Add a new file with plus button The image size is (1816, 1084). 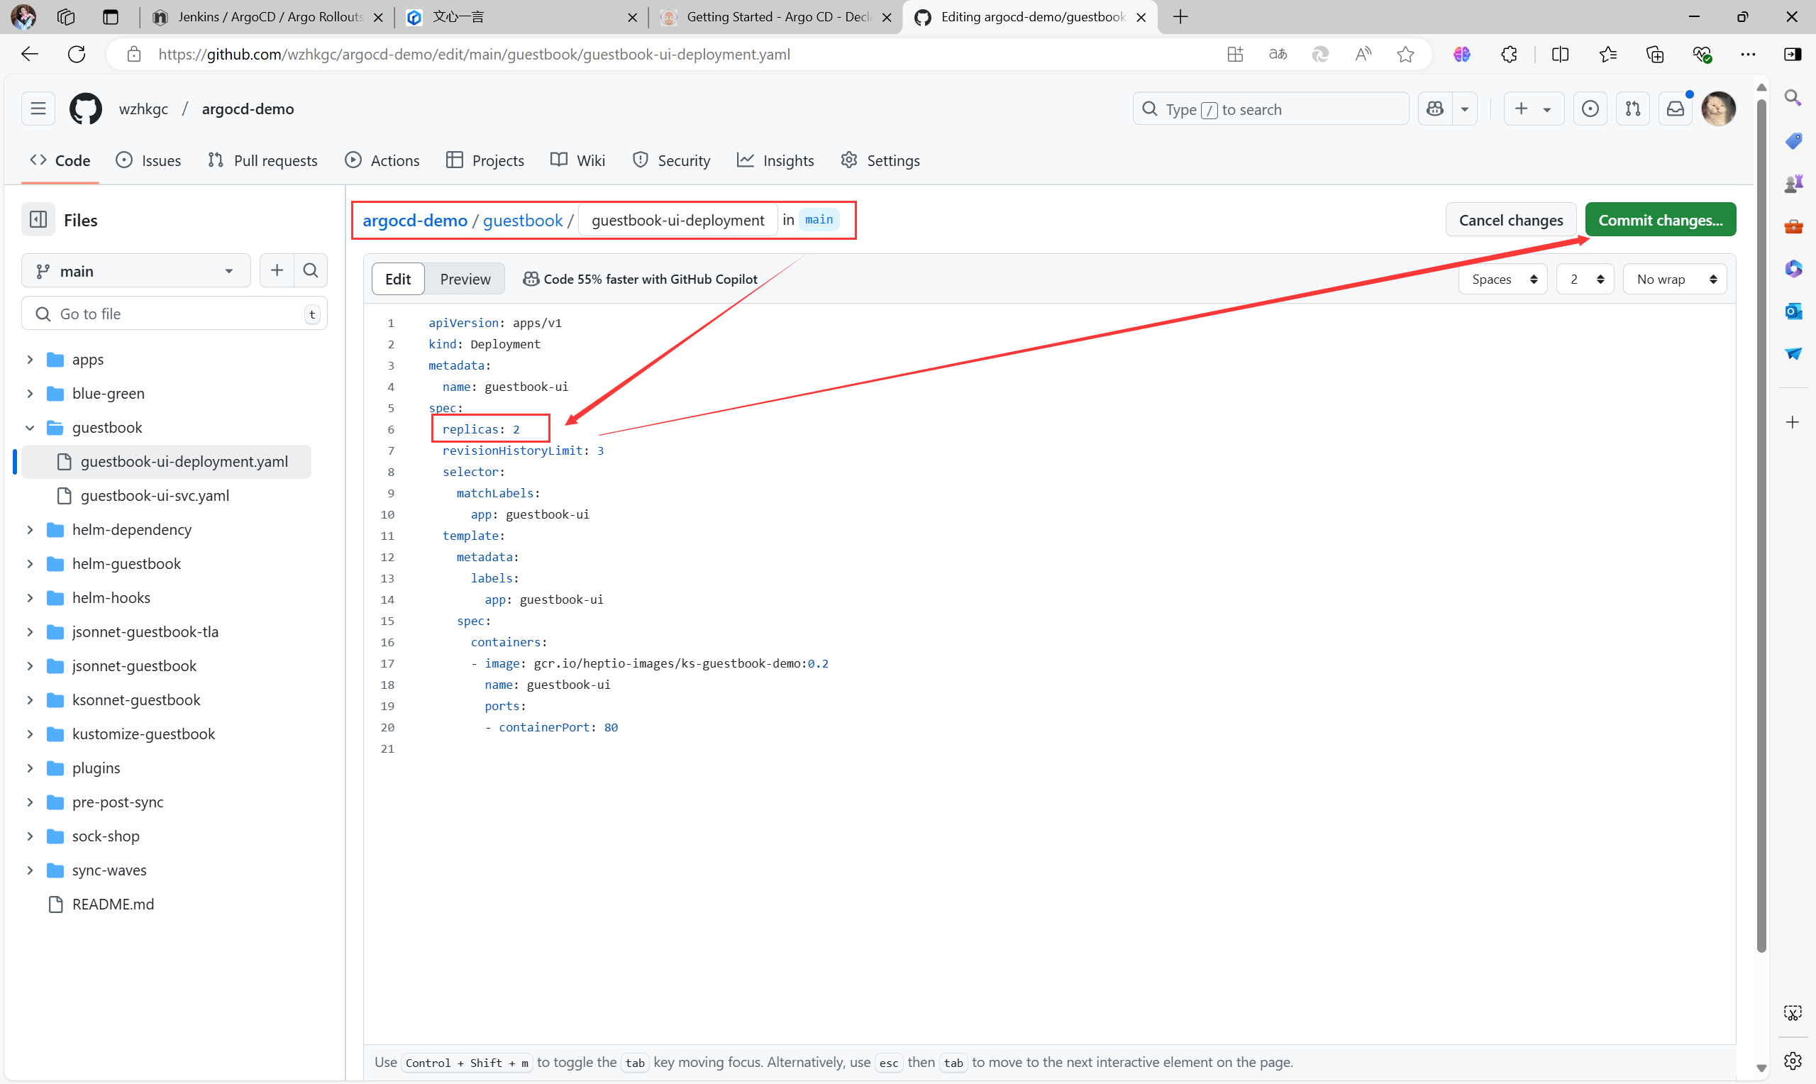[x=277, y=270]
